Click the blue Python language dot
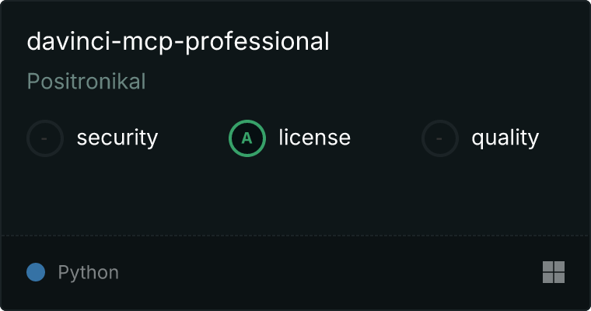The height and width of the screenshot is (311, 591). tap(36, 272)
